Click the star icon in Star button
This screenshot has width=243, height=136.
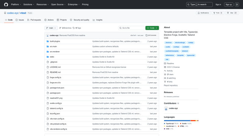(x=228, y=13)
